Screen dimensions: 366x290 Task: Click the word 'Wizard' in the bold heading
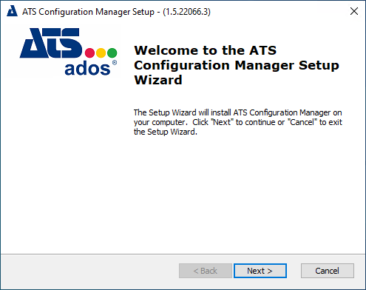158,80
